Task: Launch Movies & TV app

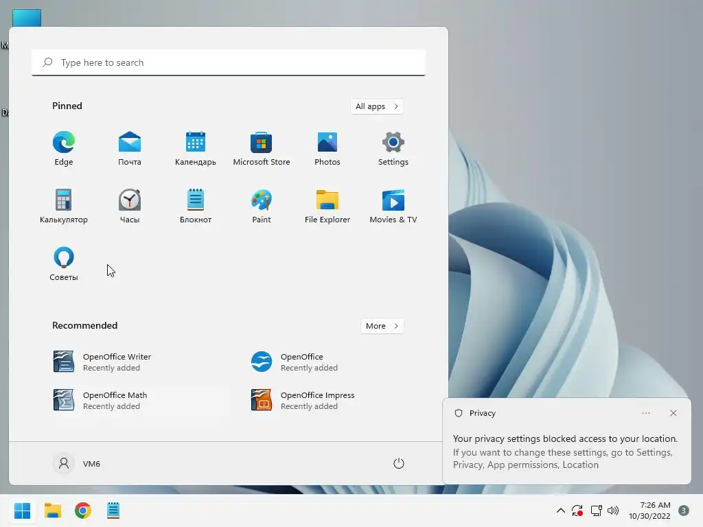Action: 393,207
